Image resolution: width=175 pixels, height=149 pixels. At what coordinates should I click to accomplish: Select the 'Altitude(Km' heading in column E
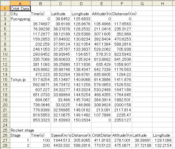coord(101,13)
